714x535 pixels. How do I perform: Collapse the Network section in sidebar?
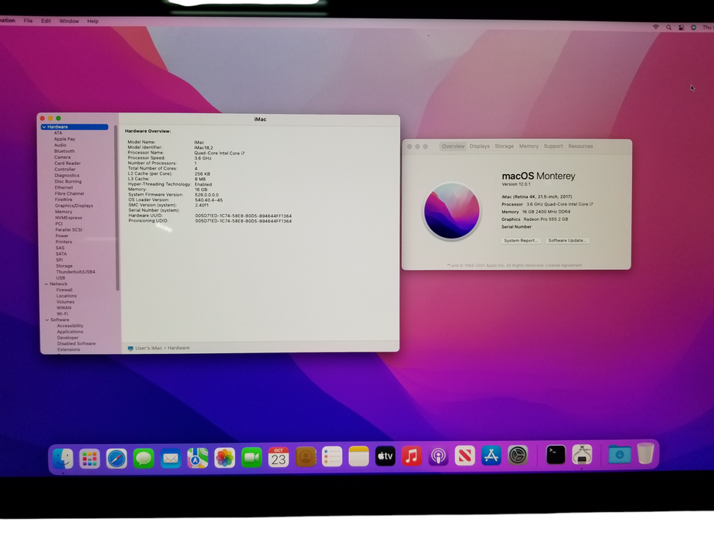click(x=47, y=284)
